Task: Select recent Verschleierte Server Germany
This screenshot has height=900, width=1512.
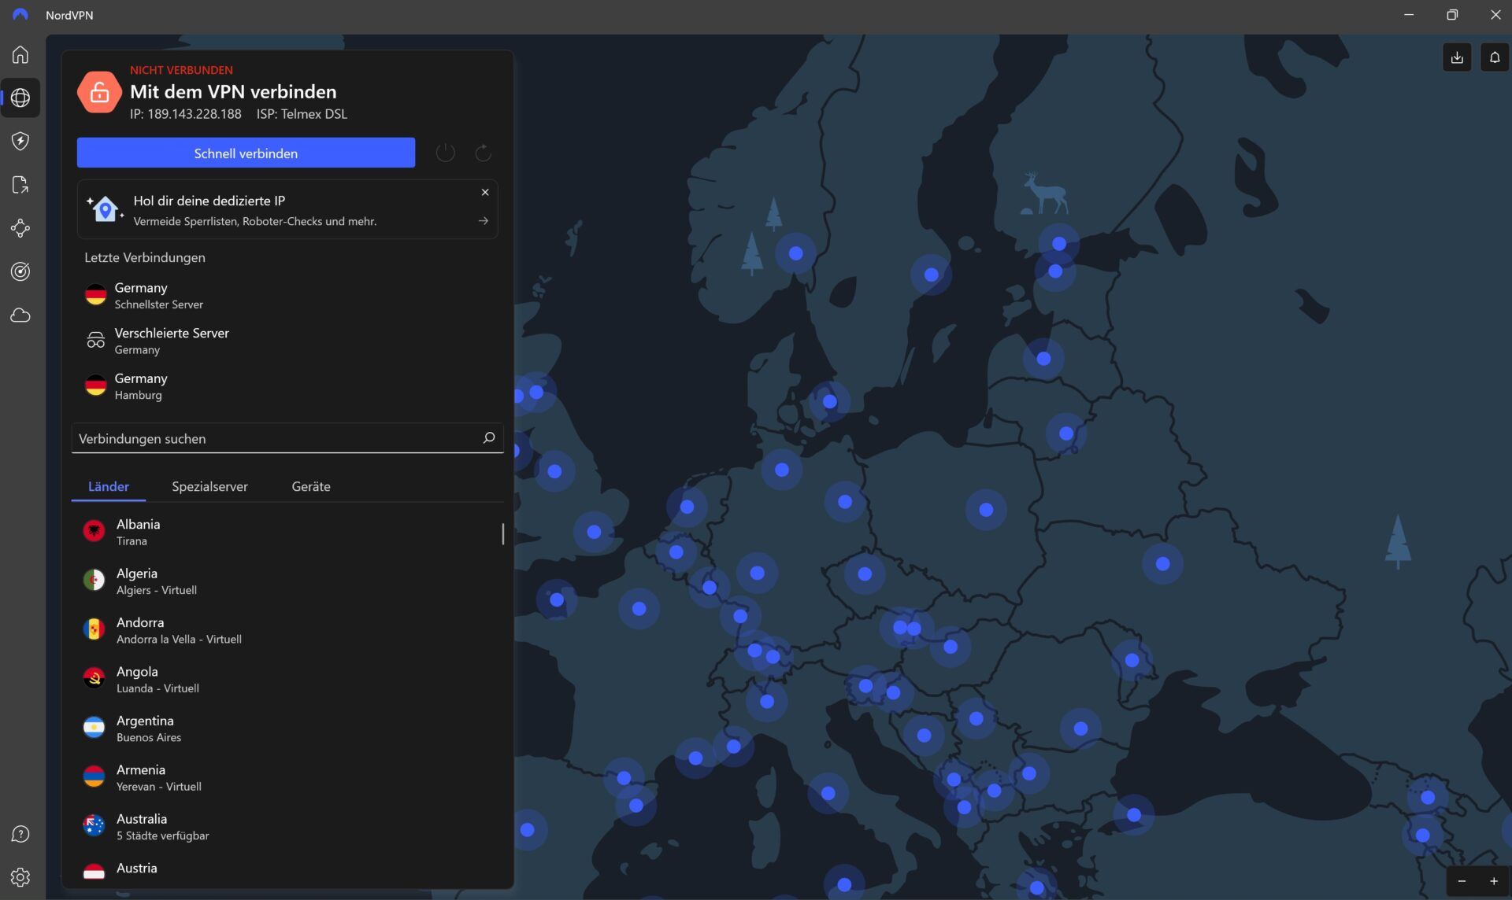Action: (x=287, y=341)
